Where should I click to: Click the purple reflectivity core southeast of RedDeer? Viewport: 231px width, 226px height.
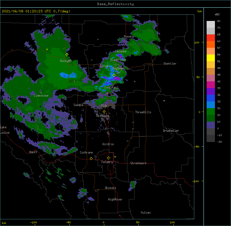117,78
